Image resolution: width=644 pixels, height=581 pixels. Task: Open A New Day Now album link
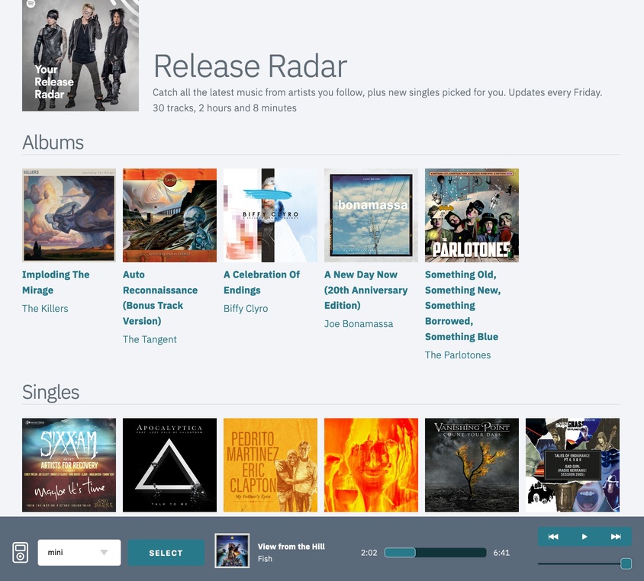(366, 290)
